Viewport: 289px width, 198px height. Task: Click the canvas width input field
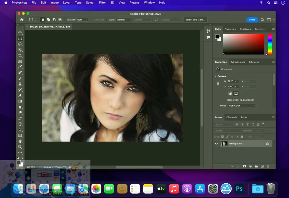pyautogui.click(x=232, y=81)
